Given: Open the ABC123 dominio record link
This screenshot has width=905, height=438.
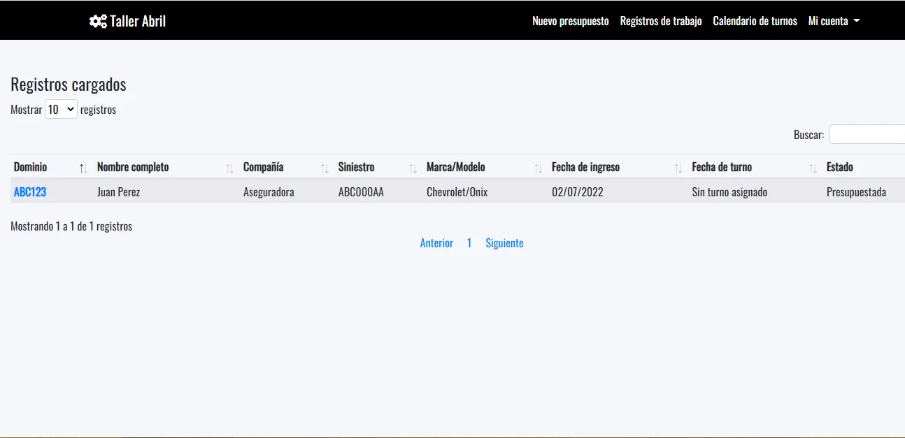Looking at the screenshot, I should (30, 192).
